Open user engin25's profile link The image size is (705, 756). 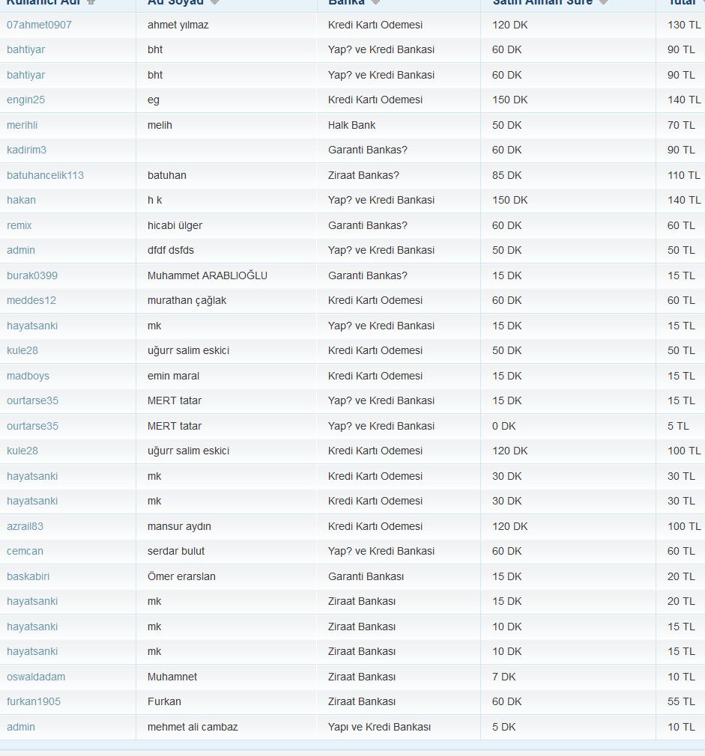pos(25,100)
